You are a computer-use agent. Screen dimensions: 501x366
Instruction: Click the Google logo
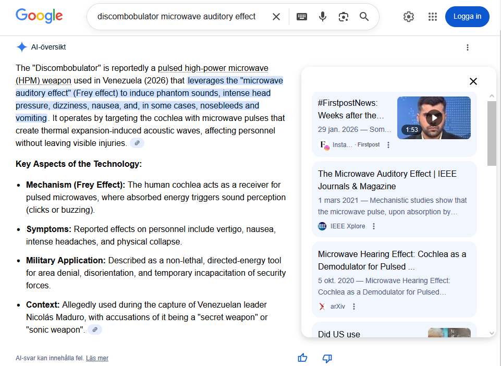(x=39, y=16)
